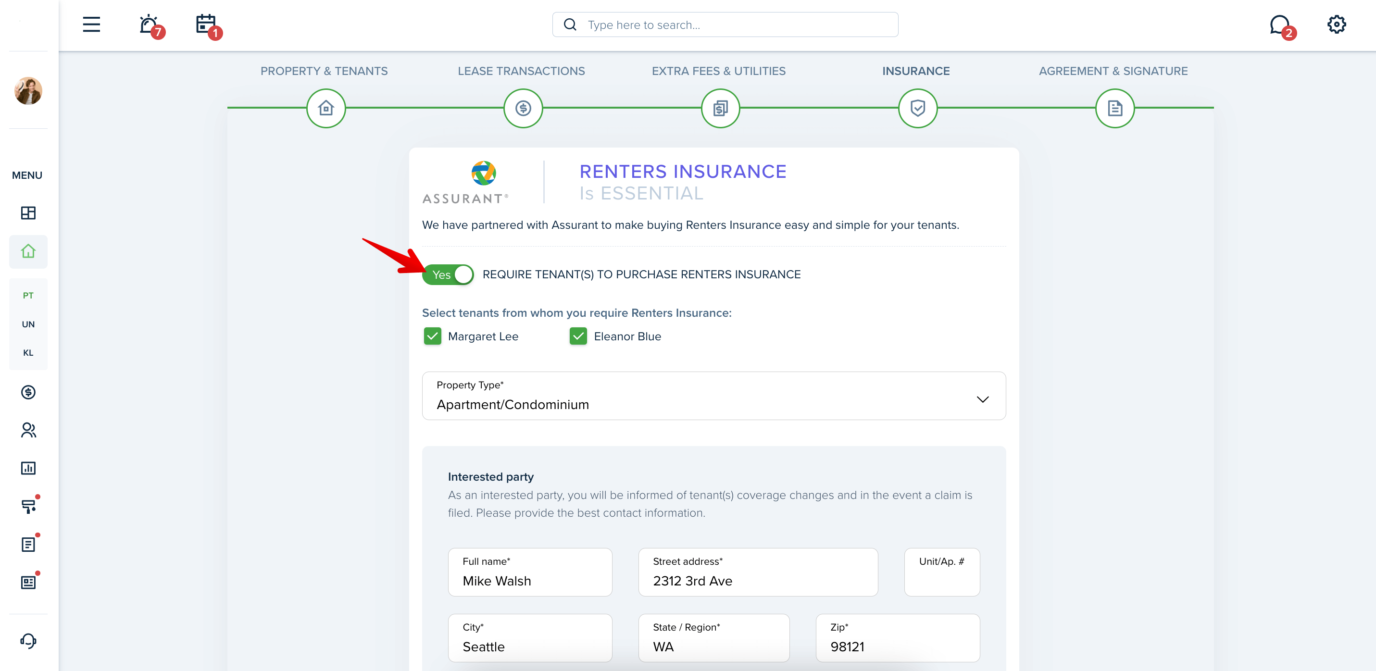Screen dimensions: 1376x671
Task: Click the 'Interested party' heading
Action: pos(490,476)
